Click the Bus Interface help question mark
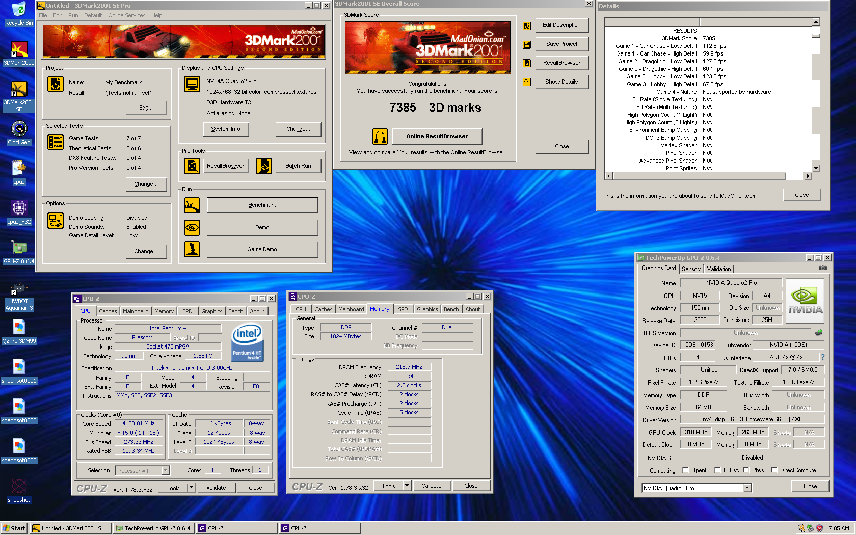Image resolution: width=856 pixels, height=535 pixels. tap(822, 357)
